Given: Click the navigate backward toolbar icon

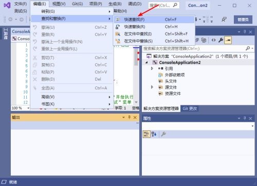Looking at the screenshot, I should pos(10,20).
